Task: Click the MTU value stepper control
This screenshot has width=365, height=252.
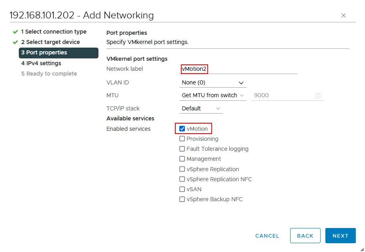Action: coord(318,95)
